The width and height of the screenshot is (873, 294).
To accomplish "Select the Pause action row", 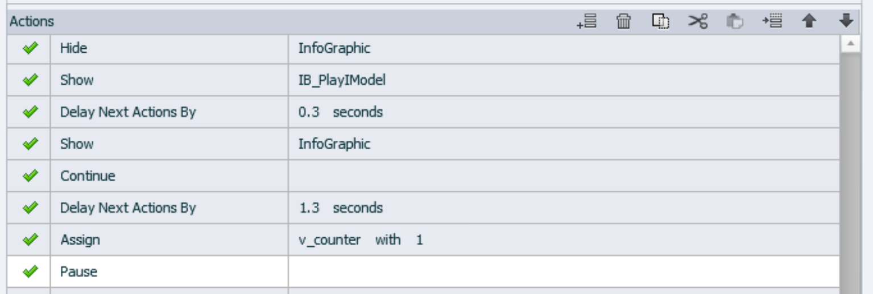I will (79, 272).
